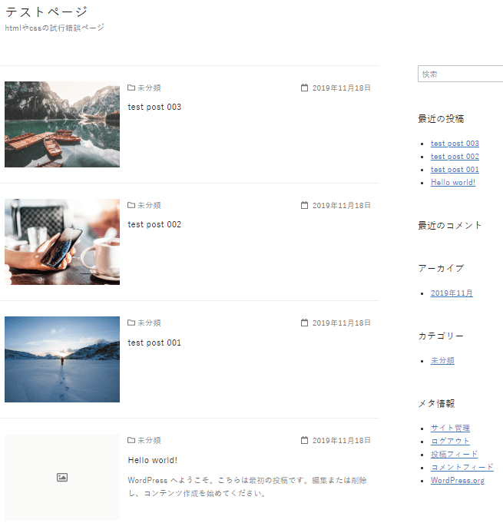Click the calendar icon on the Hello world! row

(x=304, y=440)
